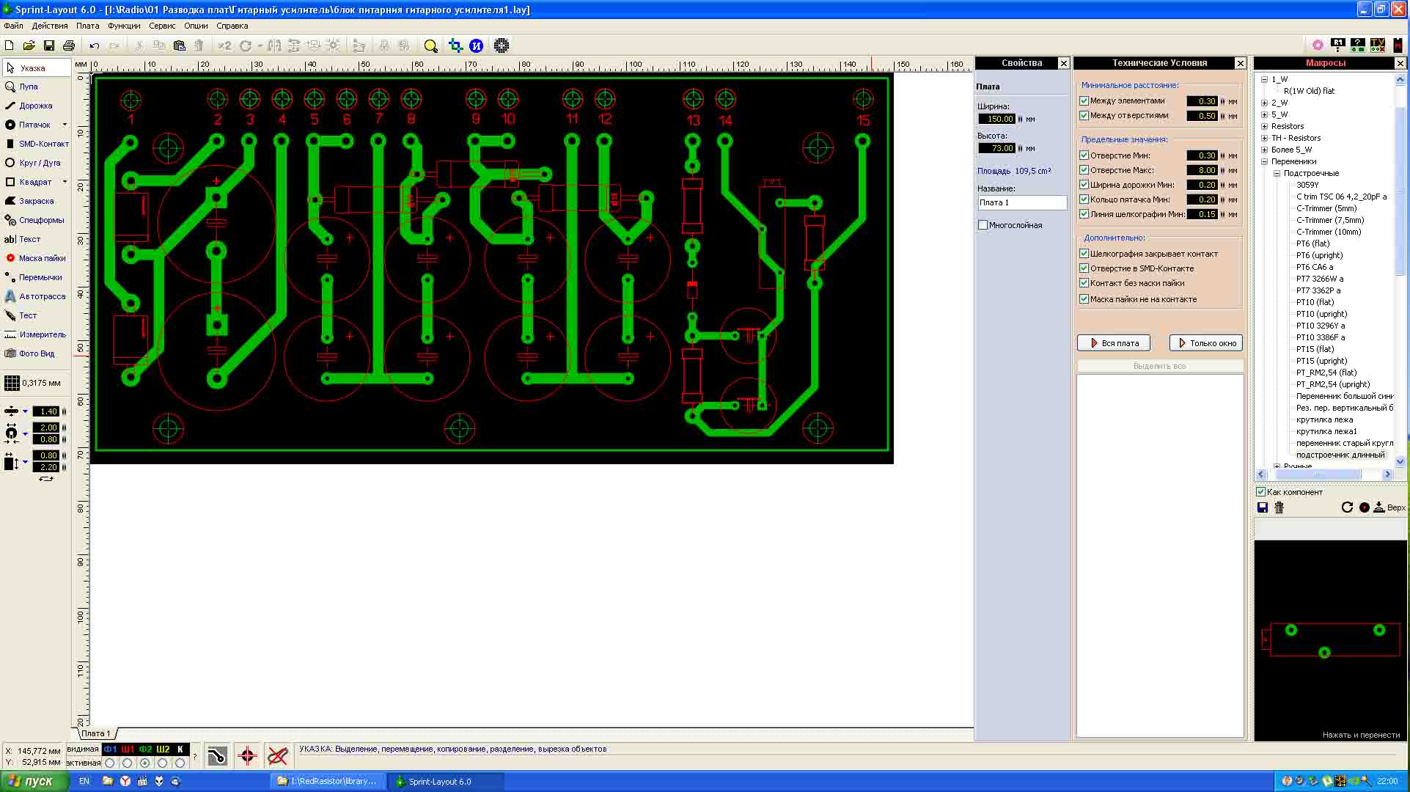Screen dimensions: 1410x792
Task: Expand the 2_W macros group
Action: coord(1265,103)
